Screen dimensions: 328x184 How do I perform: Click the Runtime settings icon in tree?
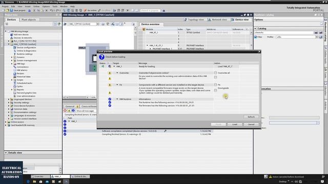[x=15, y=54]
